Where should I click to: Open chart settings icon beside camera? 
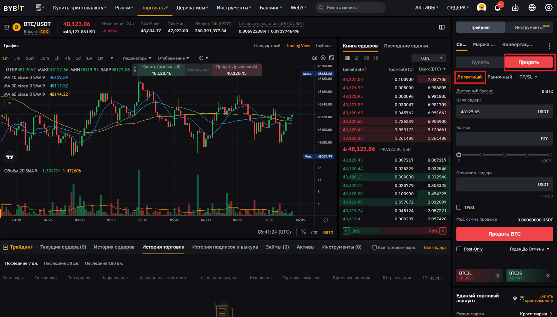(323, 58)
